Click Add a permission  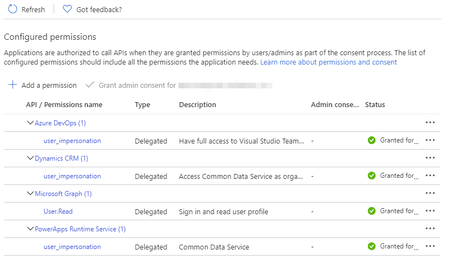pyautogui.click(x=49, y=85)
